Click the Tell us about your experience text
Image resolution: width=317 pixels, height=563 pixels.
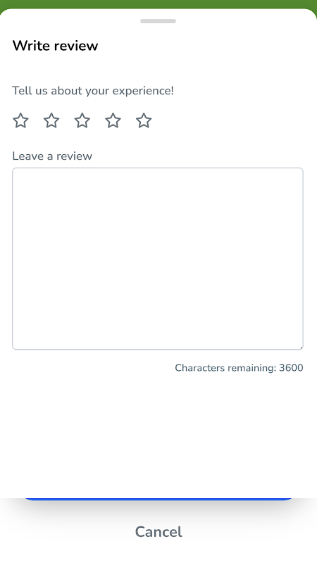(x=93, y=91)
